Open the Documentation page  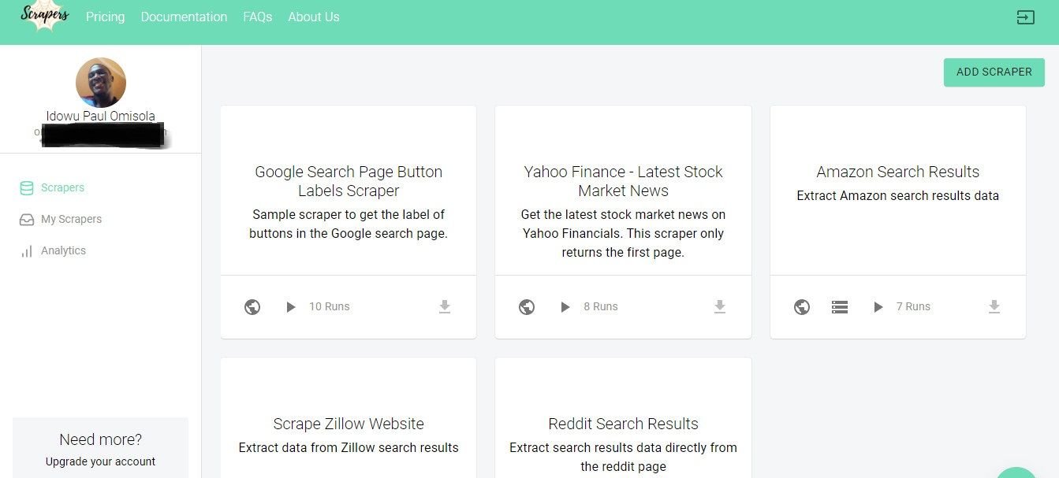(x=184, y=17)
